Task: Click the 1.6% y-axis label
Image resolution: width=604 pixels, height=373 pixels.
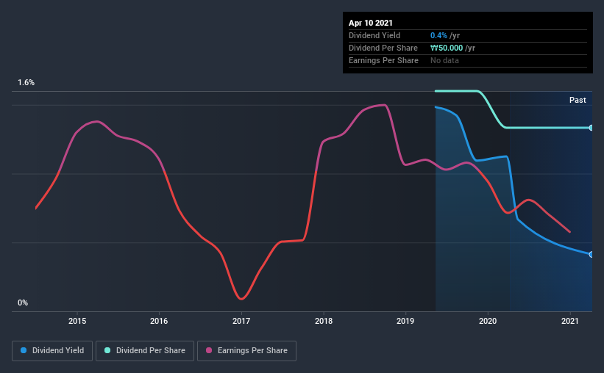Action: [26, 83]
